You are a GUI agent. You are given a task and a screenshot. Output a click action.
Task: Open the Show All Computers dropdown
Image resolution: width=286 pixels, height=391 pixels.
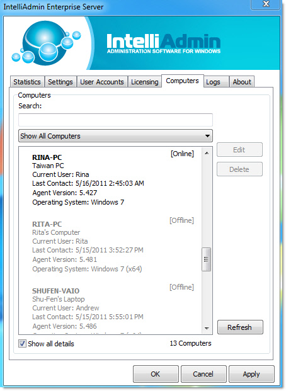point(115,136)
